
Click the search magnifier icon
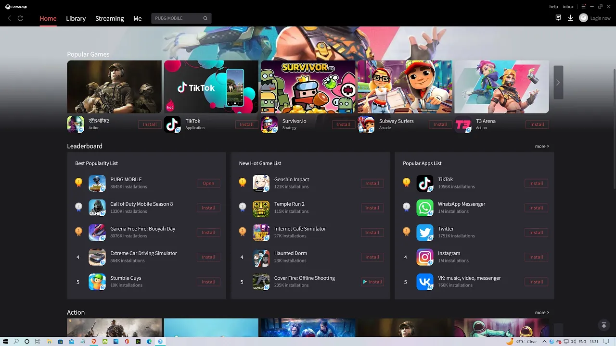(205, 18)
